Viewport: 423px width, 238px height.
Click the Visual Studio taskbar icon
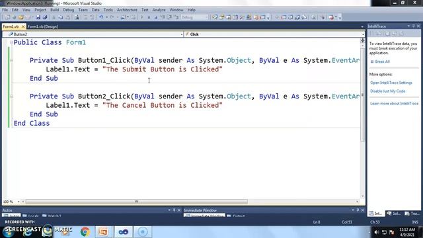coord(124,232)
